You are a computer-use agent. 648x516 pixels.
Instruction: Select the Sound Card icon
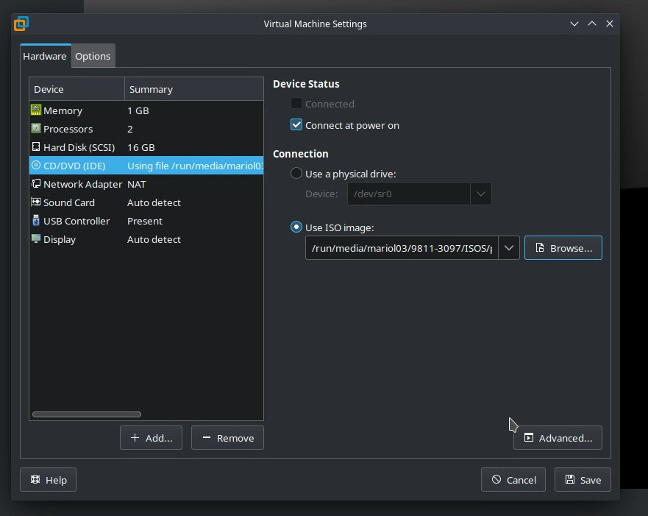(x=36, y=202)
